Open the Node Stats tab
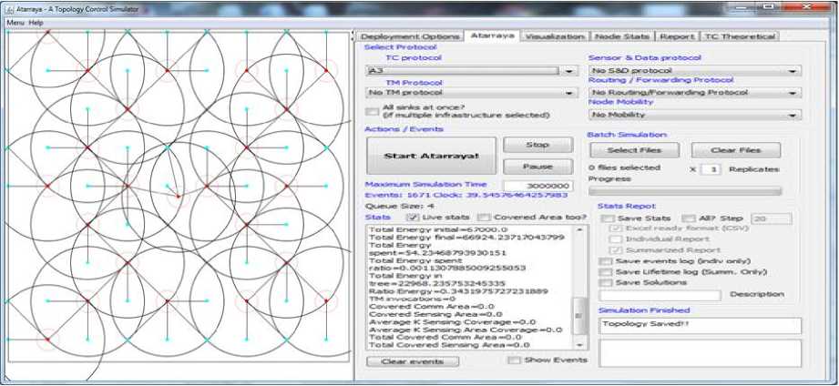 coord(622,36)
